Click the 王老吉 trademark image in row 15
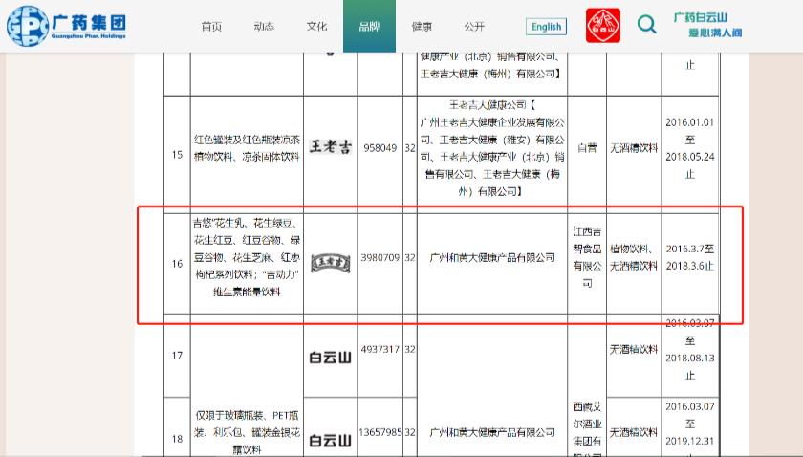 coord(331,147)
